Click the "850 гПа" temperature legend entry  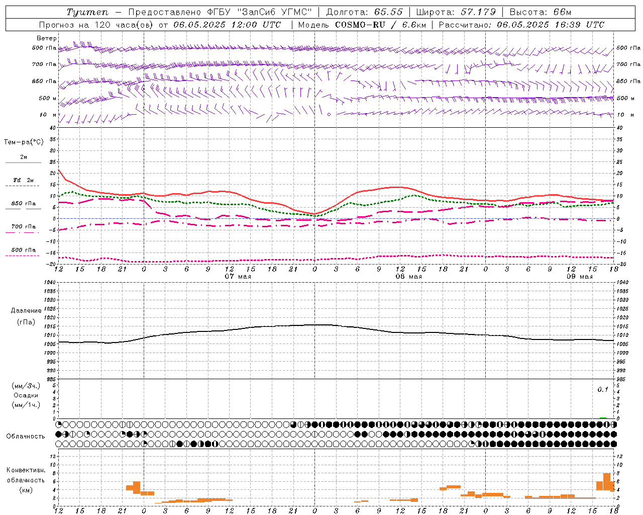pyautogui.click(x=23, y=204)
